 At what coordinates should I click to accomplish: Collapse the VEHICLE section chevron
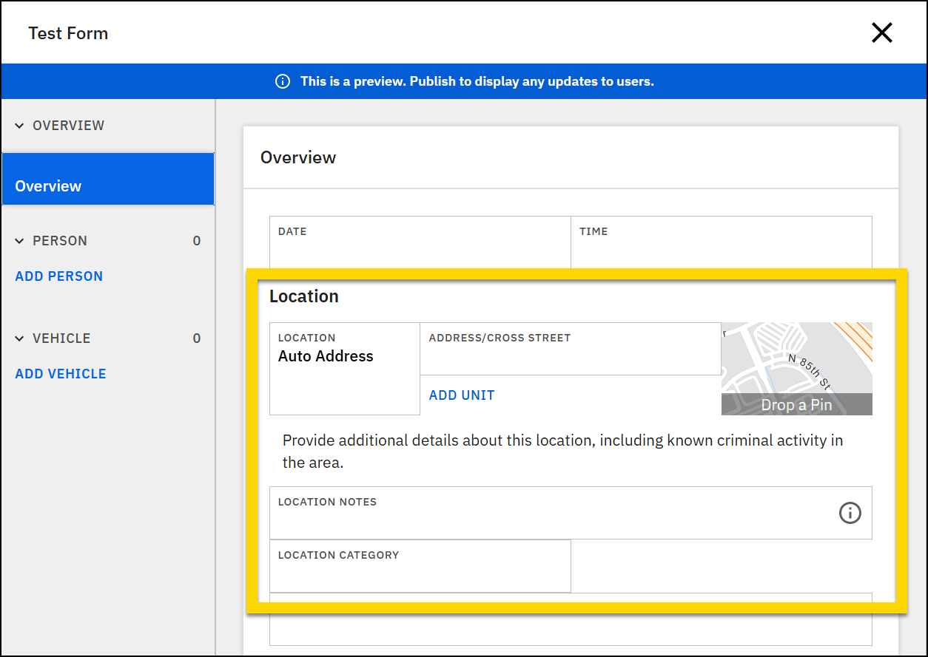(x=19, y=338)
